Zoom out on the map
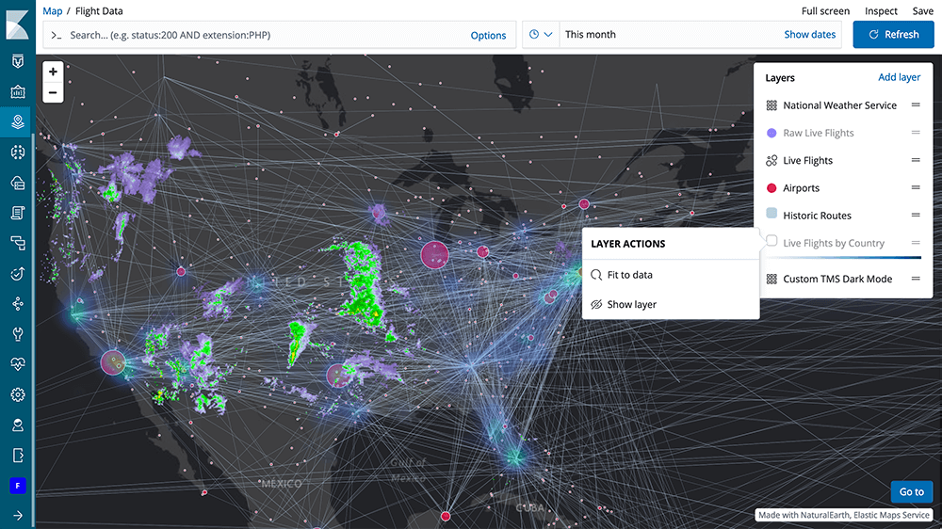The height and width of the screenshot is (529, 942). coord(53,92)
